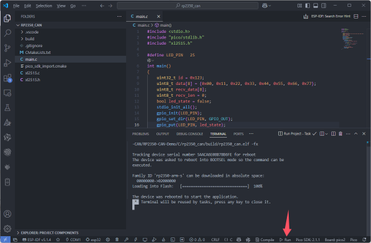The image size is (371, 243).
Task: Go back using the navigation arrow
Action: point(102,6)
